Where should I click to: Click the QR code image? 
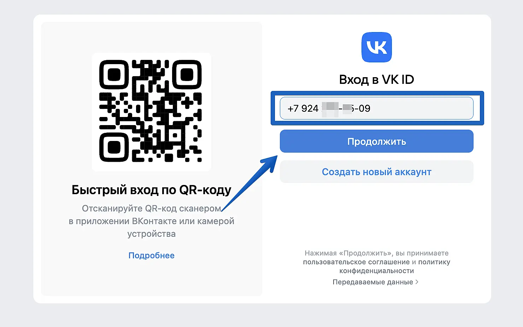(151, 112)
